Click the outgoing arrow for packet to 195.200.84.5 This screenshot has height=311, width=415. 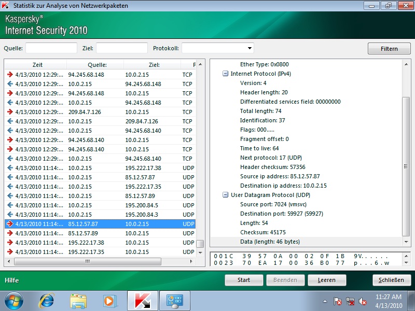click(x=10, y=205)
